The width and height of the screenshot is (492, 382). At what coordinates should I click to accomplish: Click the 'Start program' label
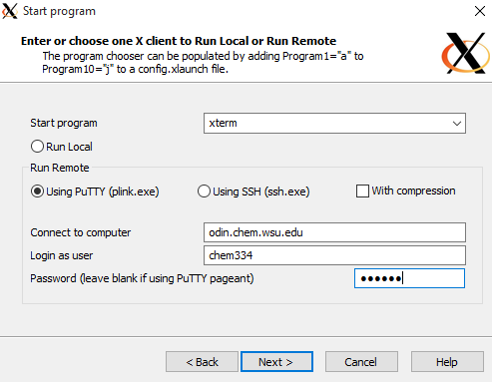pyautogui.click(x=64, y=123)
